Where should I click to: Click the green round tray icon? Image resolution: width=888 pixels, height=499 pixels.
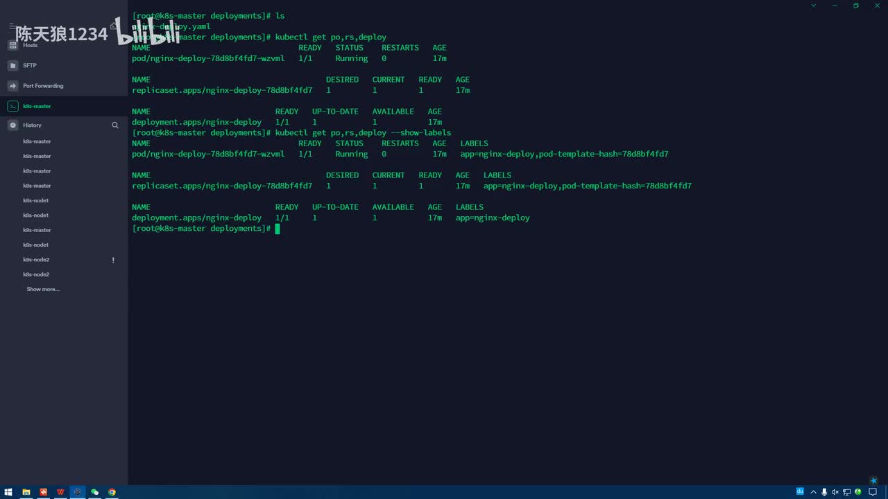click(x=858, y=492)
